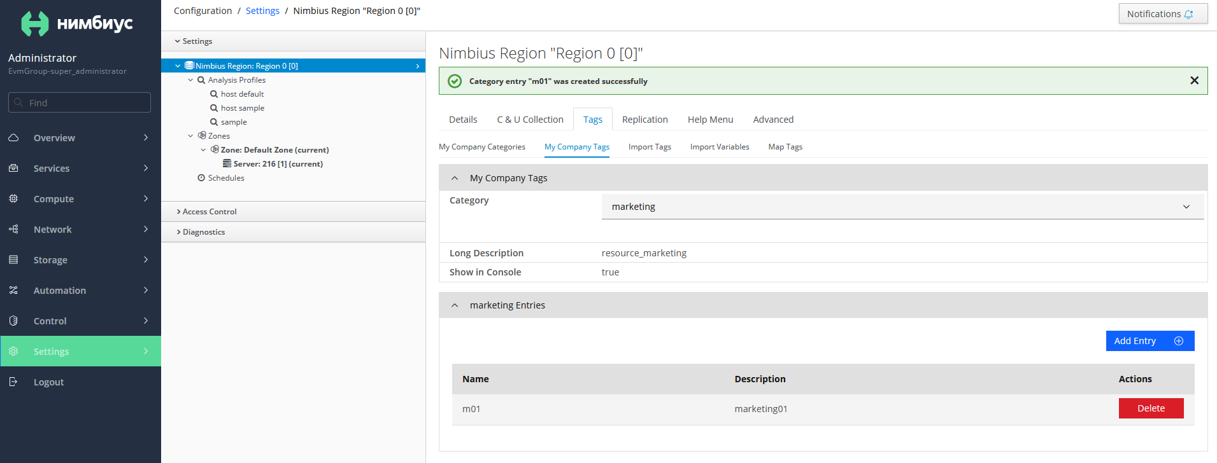The image size is (1217, 463).
Task: Open the Services menu item
Action: (x=80, y=168)
